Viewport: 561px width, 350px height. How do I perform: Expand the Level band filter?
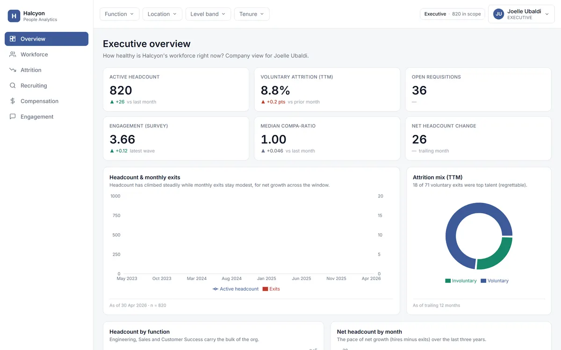(x=208, y=14)
